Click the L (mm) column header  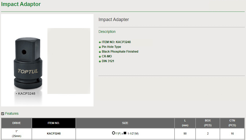tap(185, 123)
